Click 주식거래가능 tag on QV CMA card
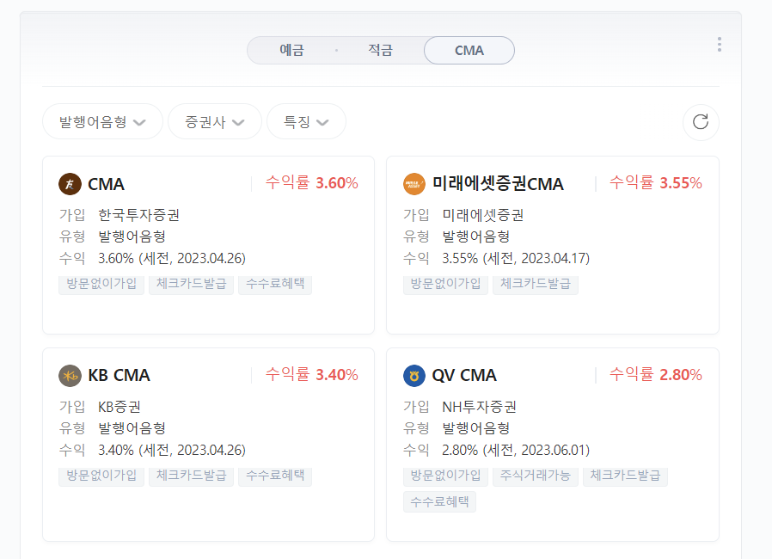The height and width of the screenshot is (559, 772). point(536,476)
